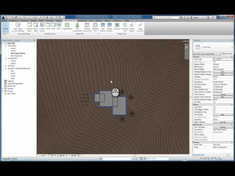The width and height of the screenshot is (235, 176).
Task: Click the Show Mass by View Settings icon
Action: click(18, 25)
